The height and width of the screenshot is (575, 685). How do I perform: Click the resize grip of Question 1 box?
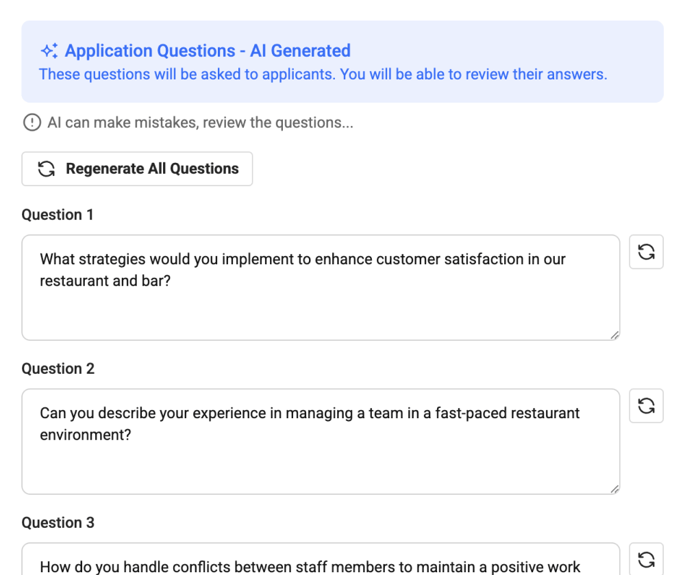pos(614,335)
